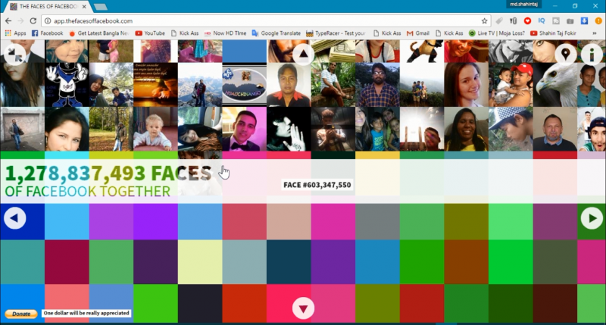
Task: Select the man in plaid shirt photo
Action: click(x=377, y=85)
